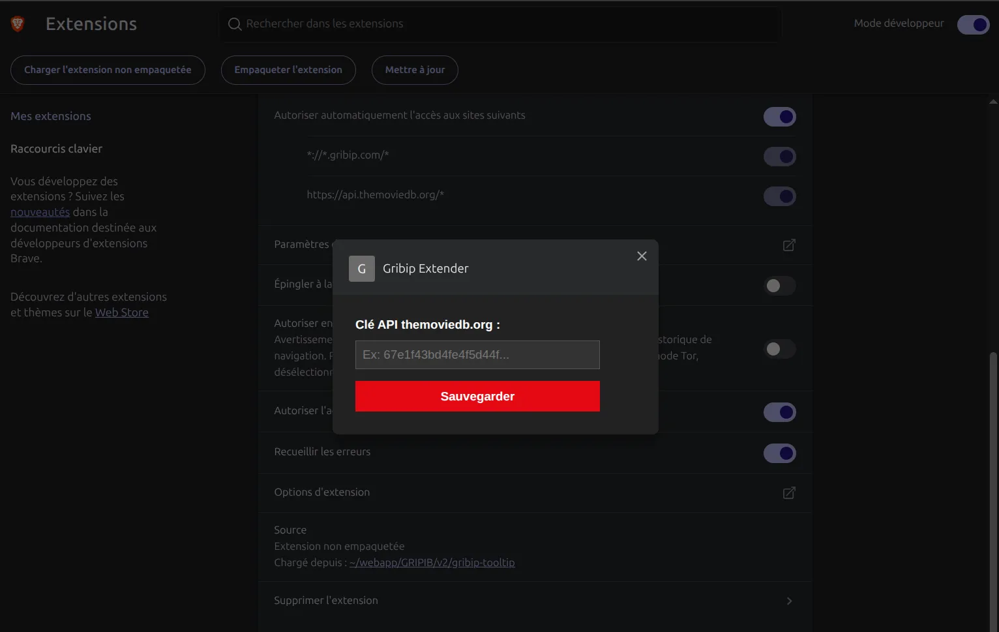Toggle the private navigation permission switch
The image size is (999, 632).
780,349
